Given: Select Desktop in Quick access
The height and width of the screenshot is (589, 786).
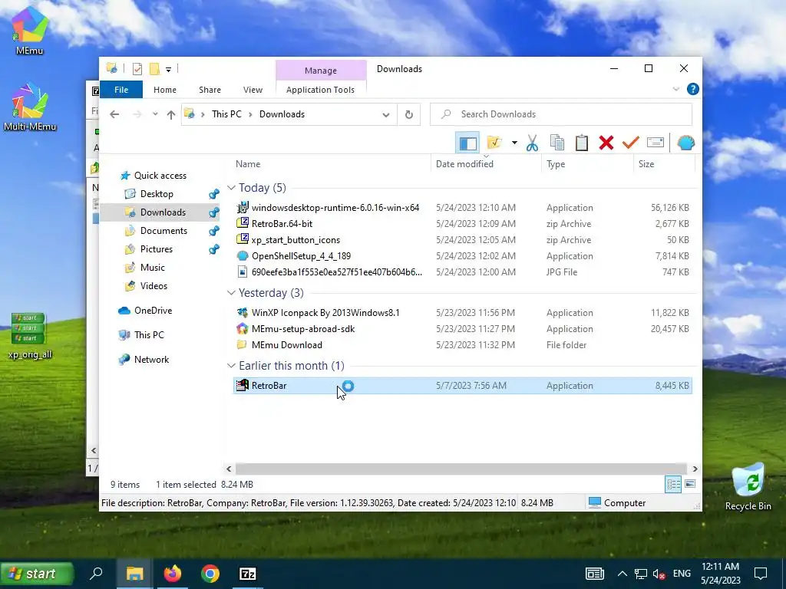Looking at the screenshot, I should pyautogui.click(x=157, y=194).
